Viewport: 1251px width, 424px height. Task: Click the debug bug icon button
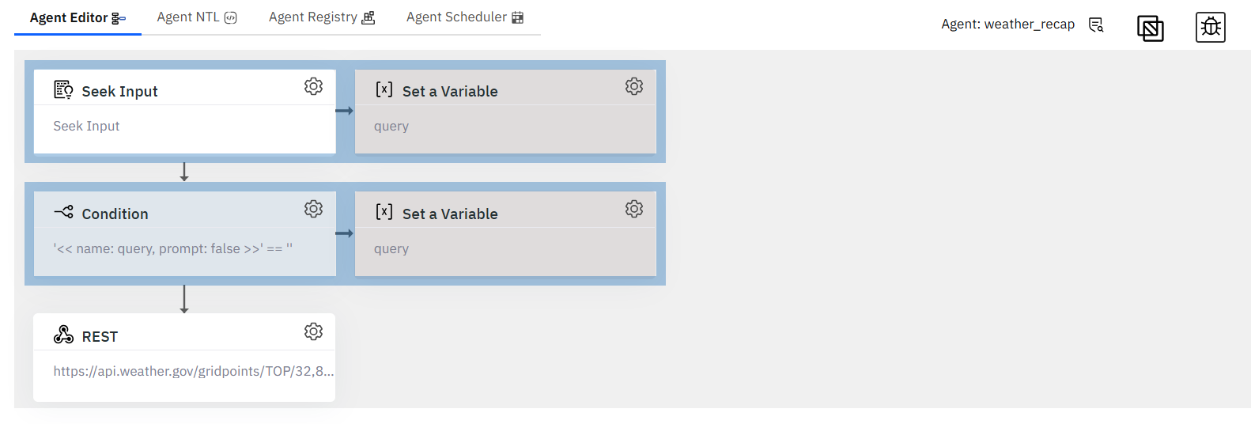click(x=1211, y=28)
